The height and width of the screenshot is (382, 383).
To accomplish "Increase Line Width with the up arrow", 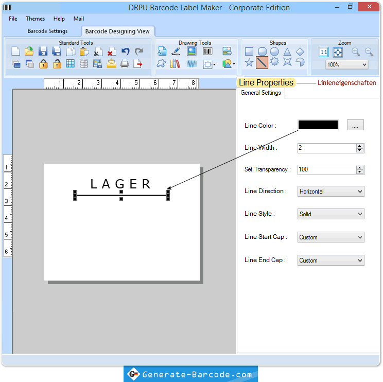I will 359,146.
